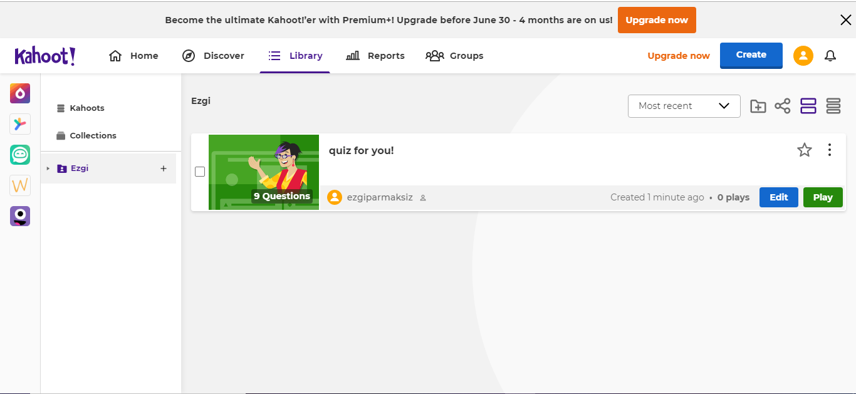This screenshot has width=856, height=394.
Task: Dismiss the Premium+ banner with the X
Action: 845,20
